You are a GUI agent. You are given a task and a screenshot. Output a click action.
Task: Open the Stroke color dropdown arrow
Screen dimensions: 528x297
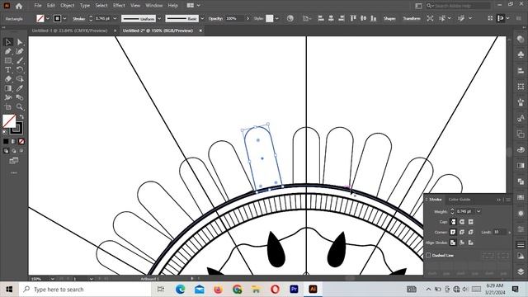64,18
